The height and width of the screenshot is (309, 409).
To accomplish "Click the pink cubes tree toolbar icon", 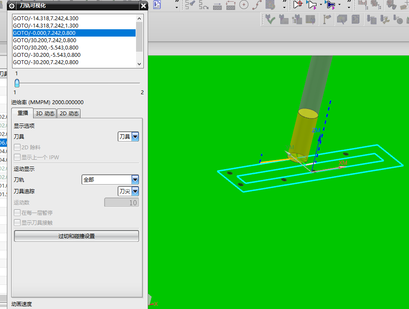I will [375, 5].
